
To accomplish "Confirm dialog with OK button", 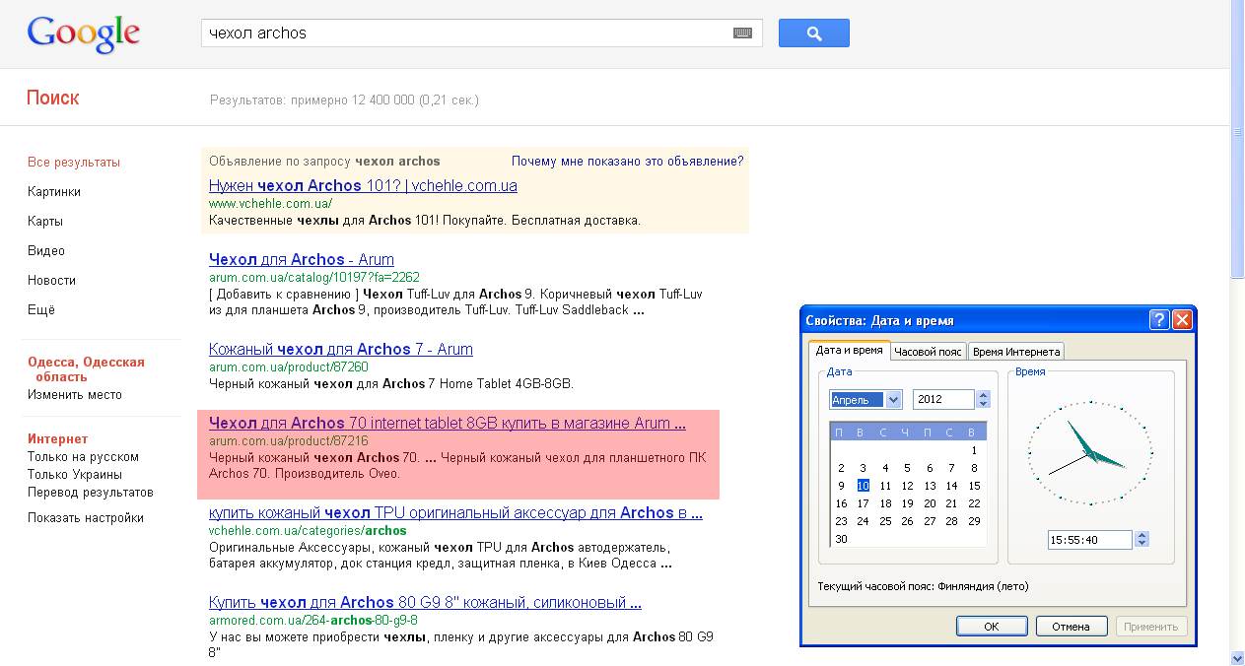I will [992, 627].
